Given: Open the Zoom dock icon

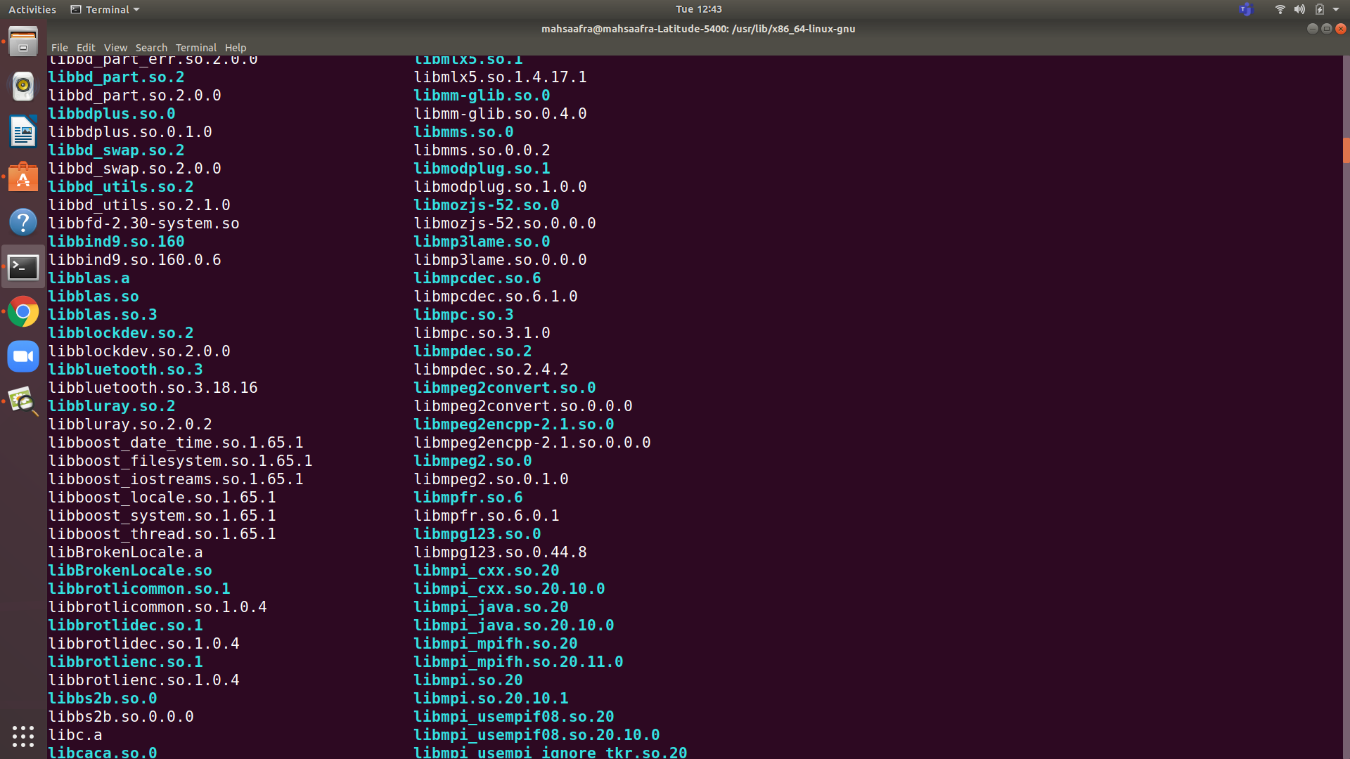Looking at the screenshot, I should click(x=23, y=357).
